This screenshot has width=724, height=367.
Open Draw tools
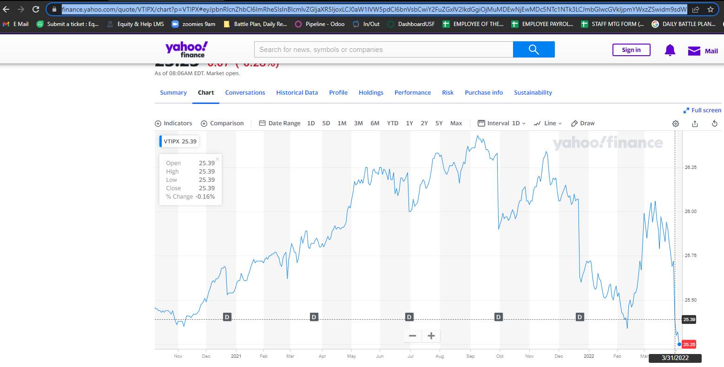(583, 123)
